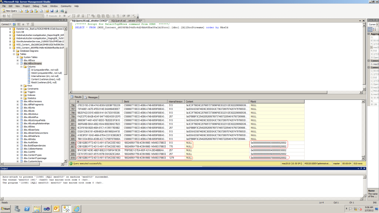Open the available databases dropdown near Execute
This screenshot has height=213, width=379.
pos(43,16)
